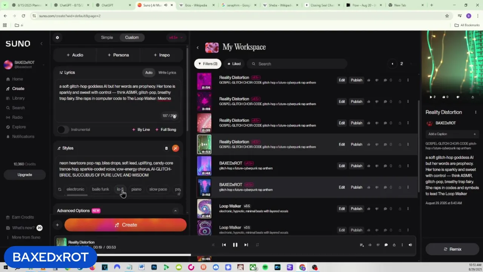
Task: Select Auto lyrics mode
Action: (x=149, y=73)
